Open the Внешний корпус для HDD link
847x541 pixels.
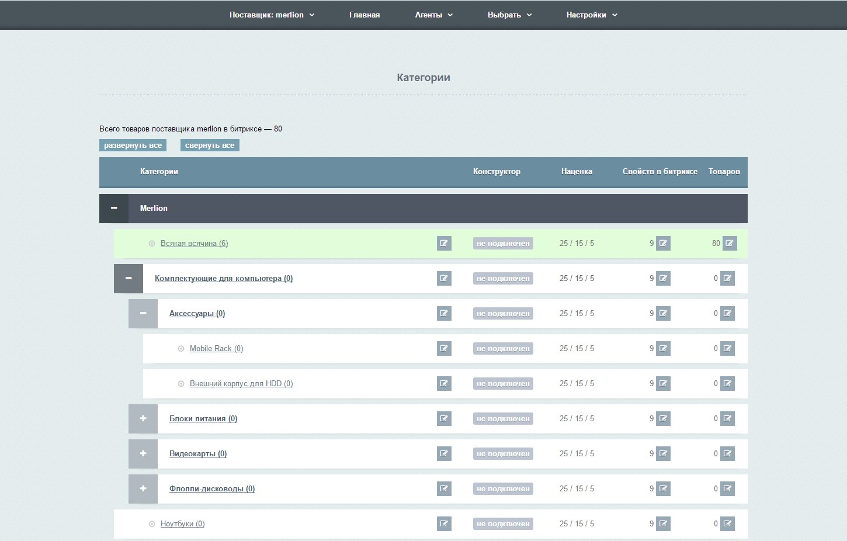click(241, 383)
